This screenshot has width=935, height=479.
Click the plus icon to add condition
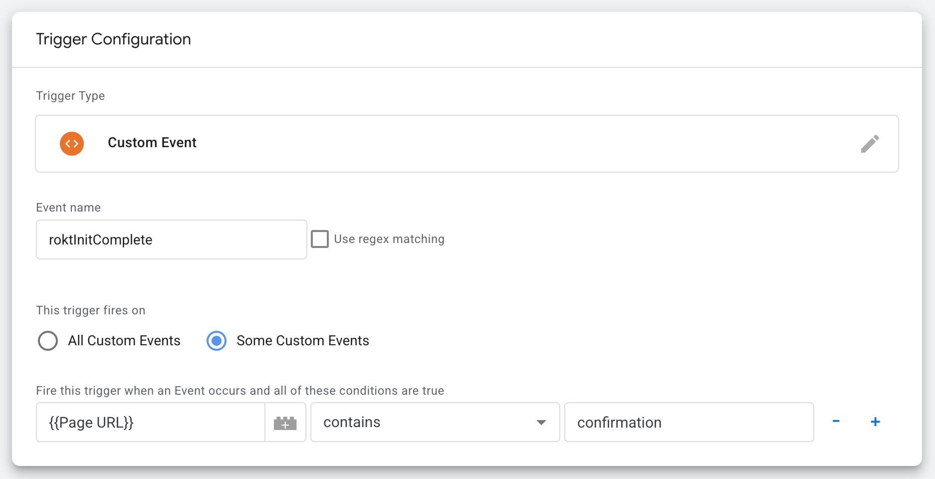pyautogui.click(x=875, y=422)
